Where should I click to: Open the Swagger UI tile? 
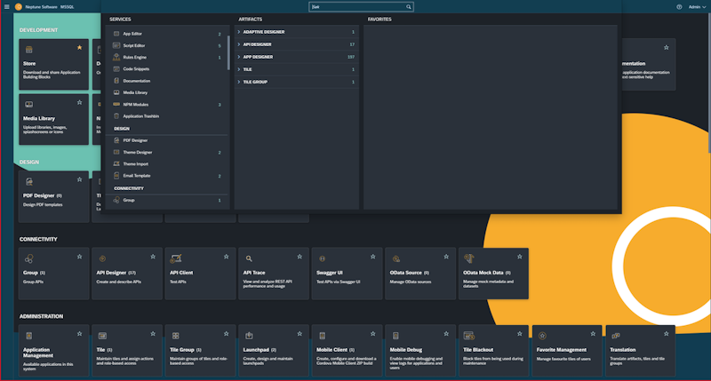coord(347,274)
